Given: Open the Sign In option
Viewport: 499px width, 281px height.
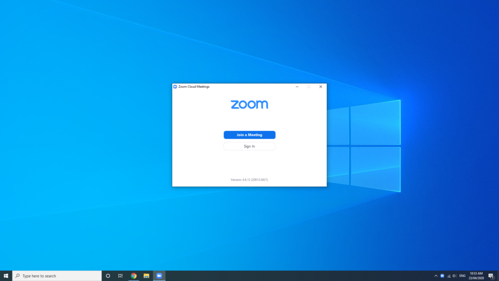Looking at the screenshot, I should (249, 146).
